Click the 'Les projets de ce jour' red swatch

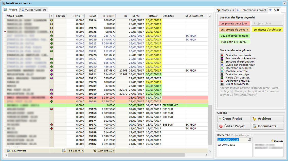pyautogui.click(x=234, y=24)
